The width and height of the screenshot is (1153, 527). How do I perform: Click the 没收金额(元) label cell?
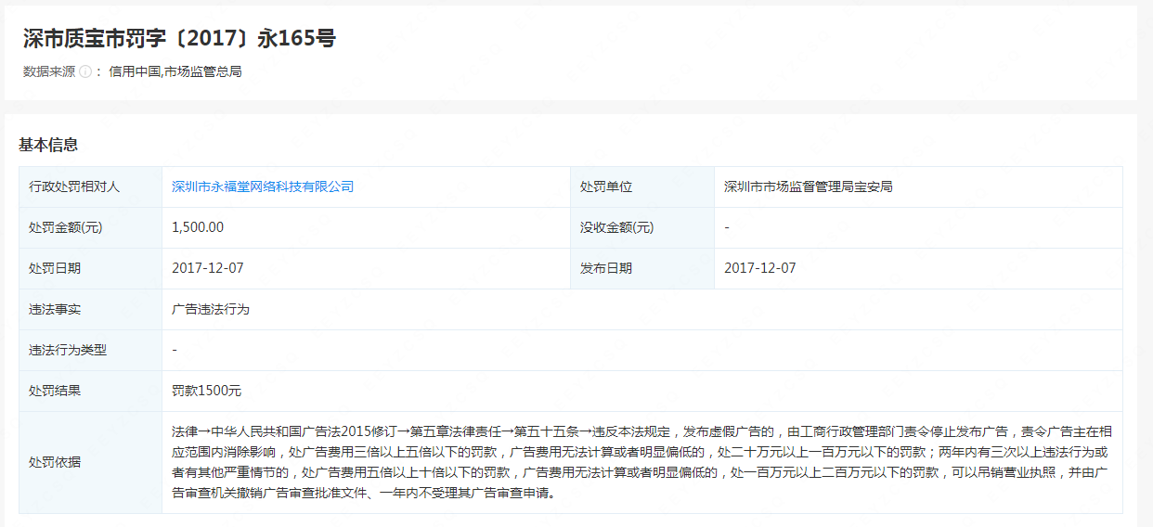642,227
